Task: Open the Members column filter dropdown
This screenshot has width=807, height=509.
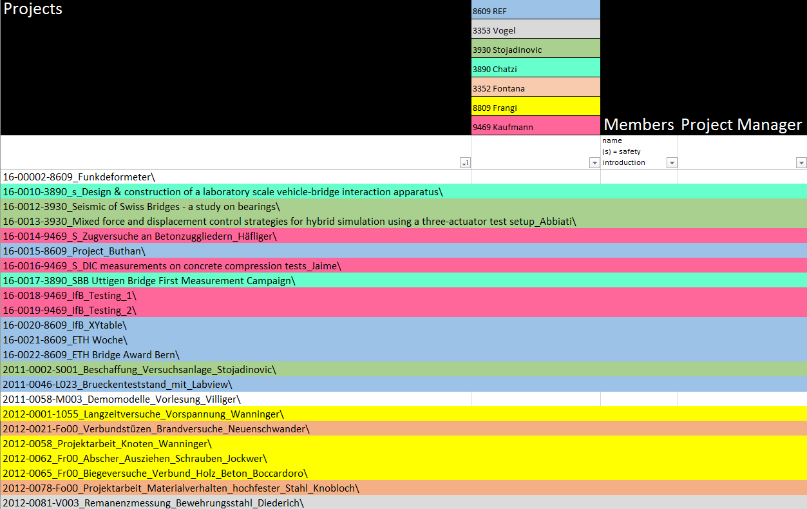Action: [672, 163]
